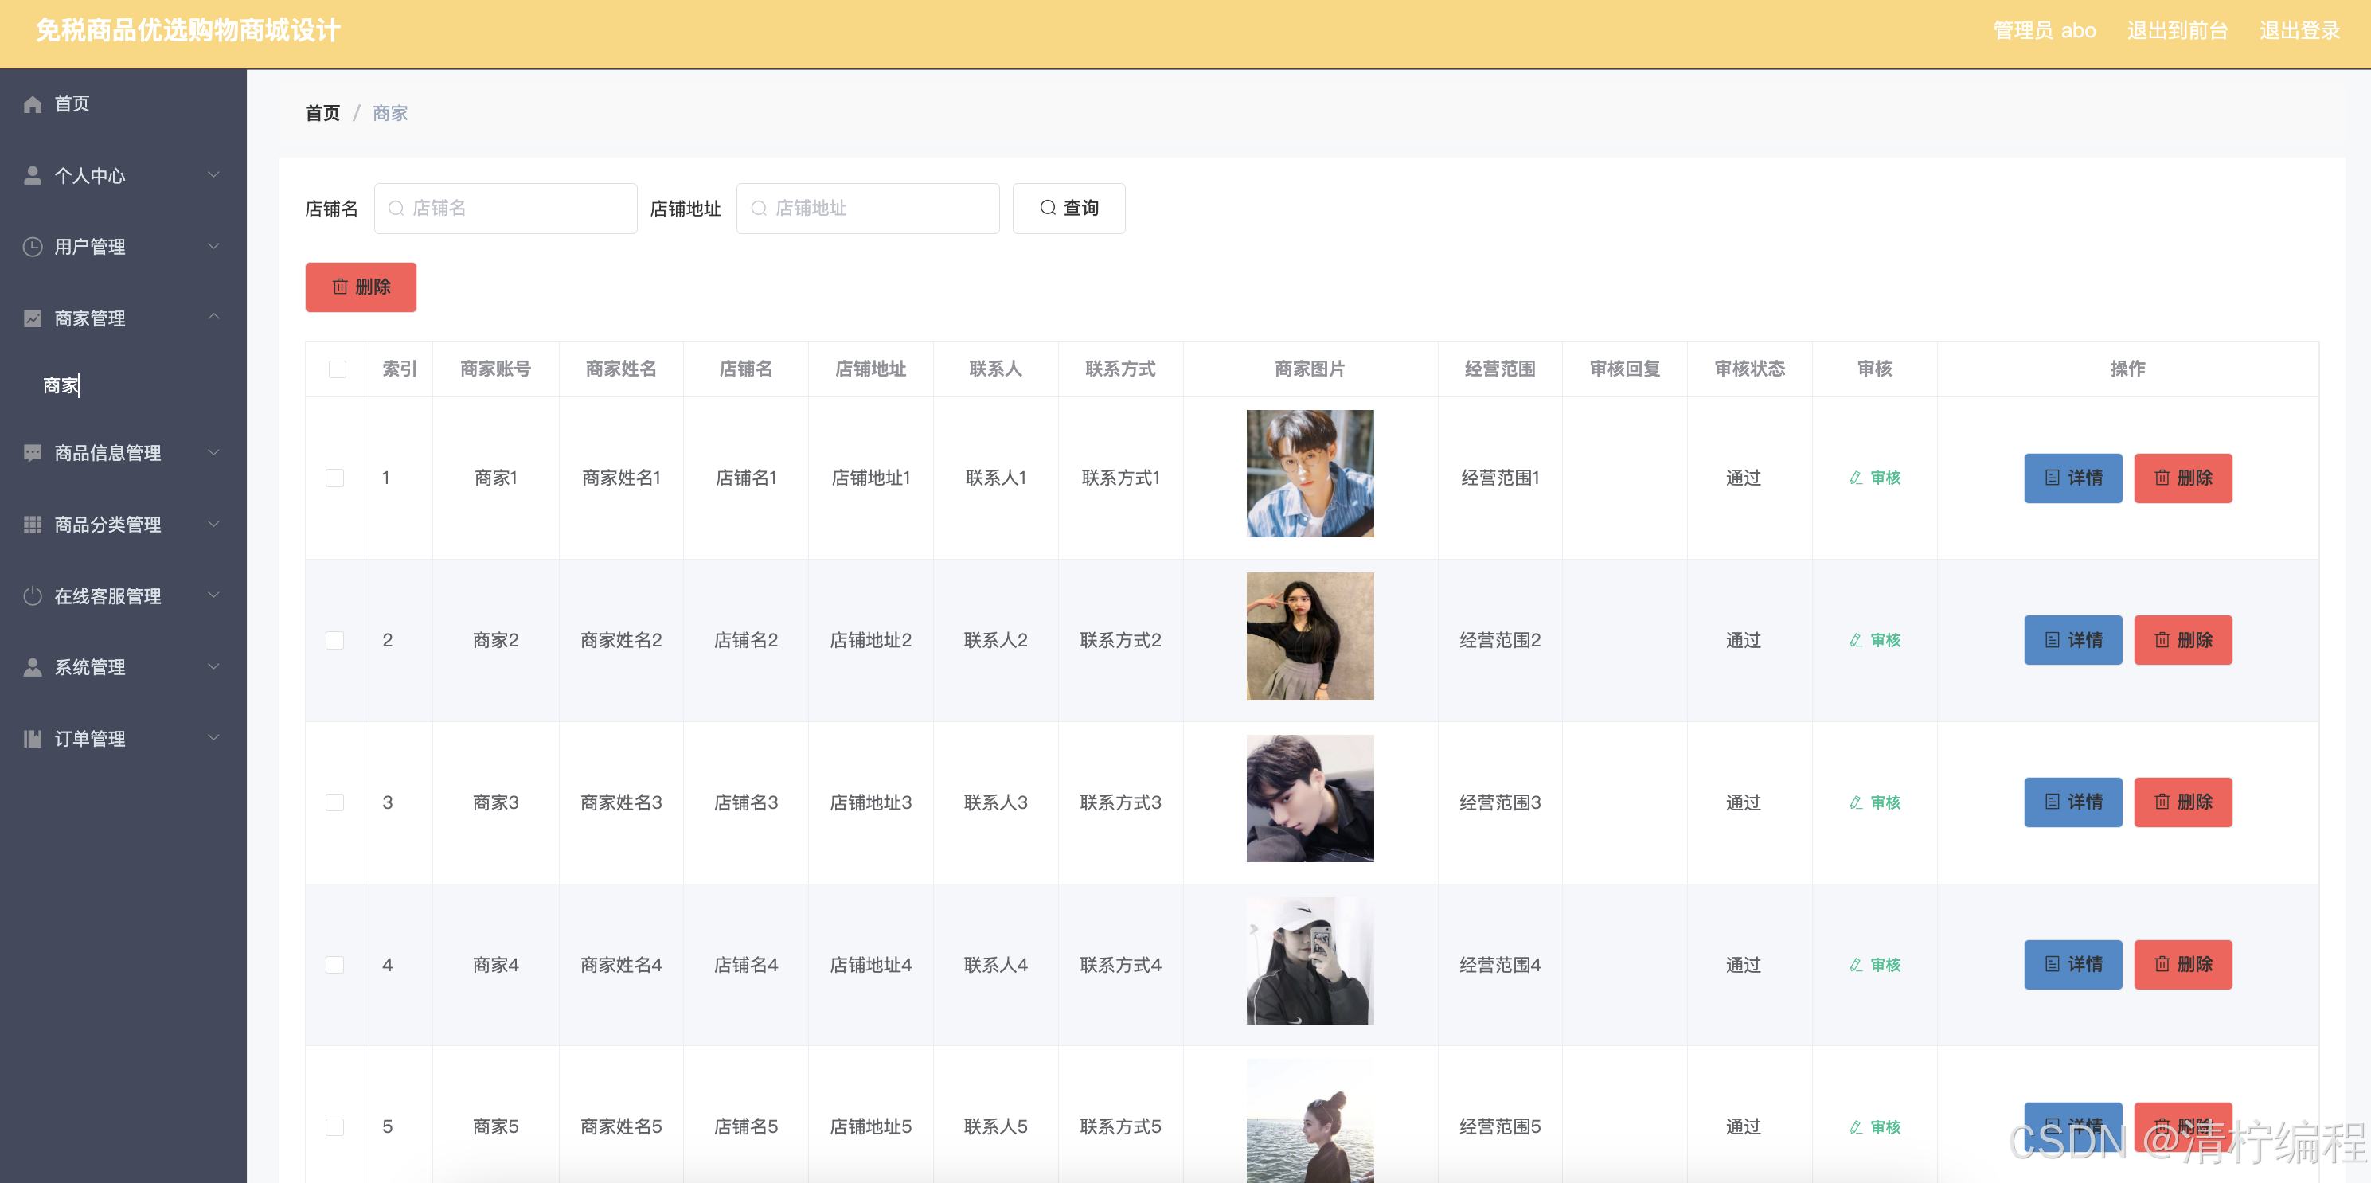Click the 用户管理 clock icon
The height and width of the screenshot is (1183, 2371).
tap(33, 247)
